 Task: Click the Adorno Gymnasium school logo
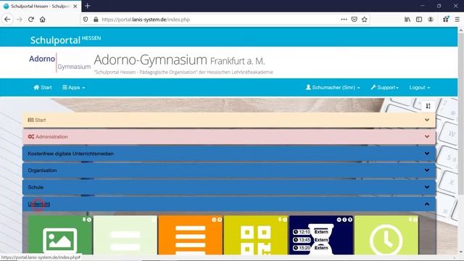(59, 62)
